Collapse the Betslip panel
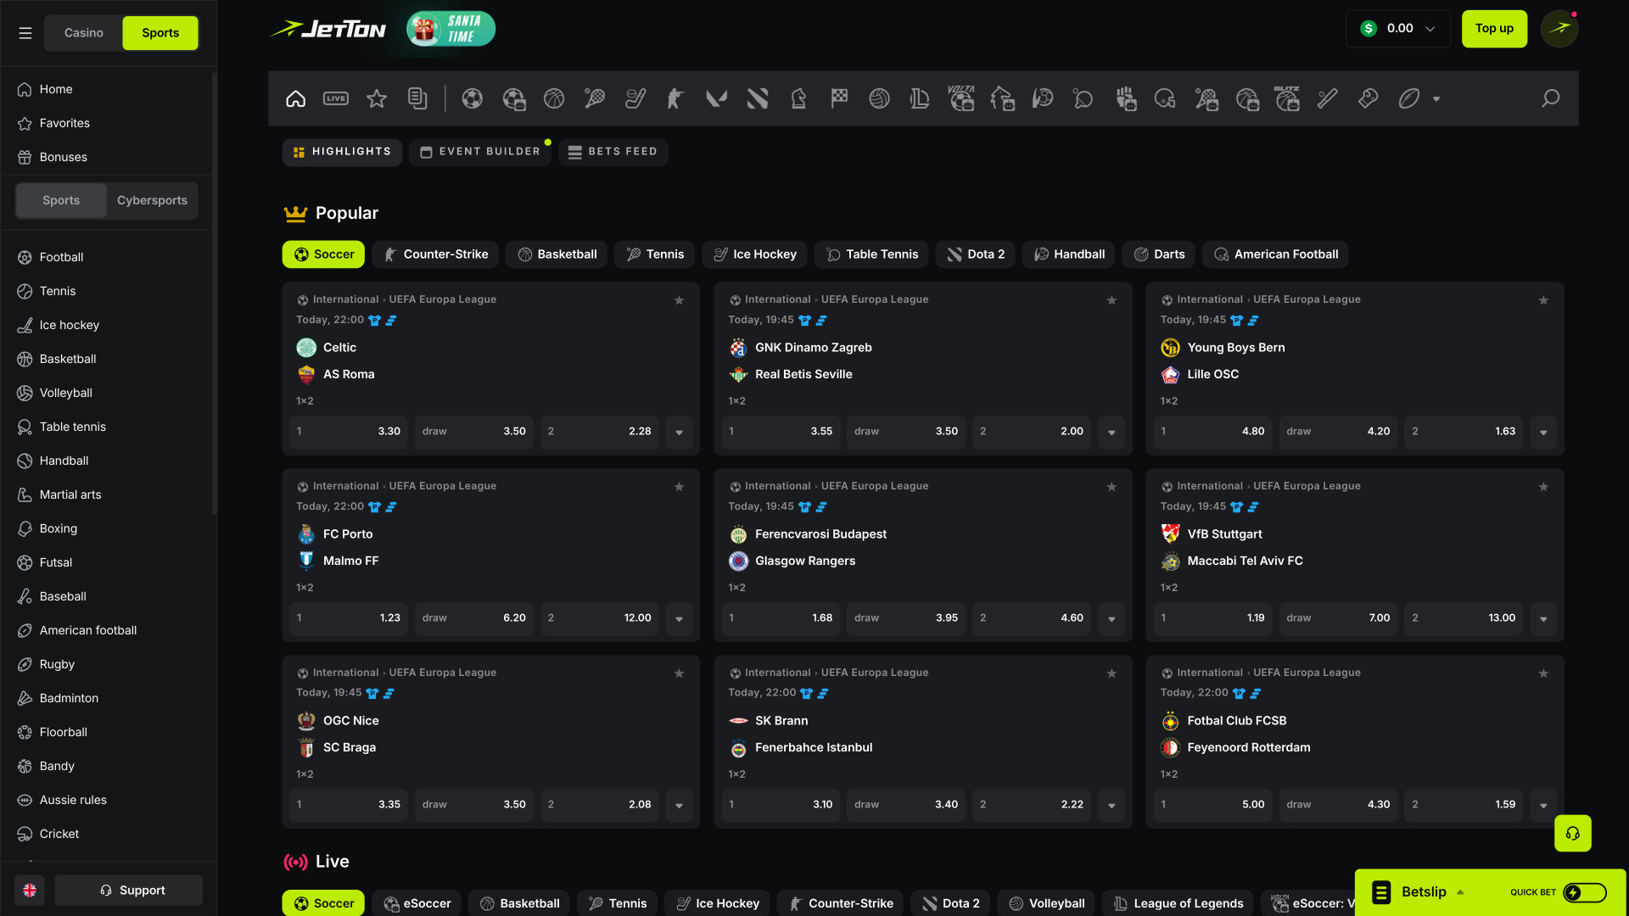This screenshot has height=916, width=1629. point(1460,891)
